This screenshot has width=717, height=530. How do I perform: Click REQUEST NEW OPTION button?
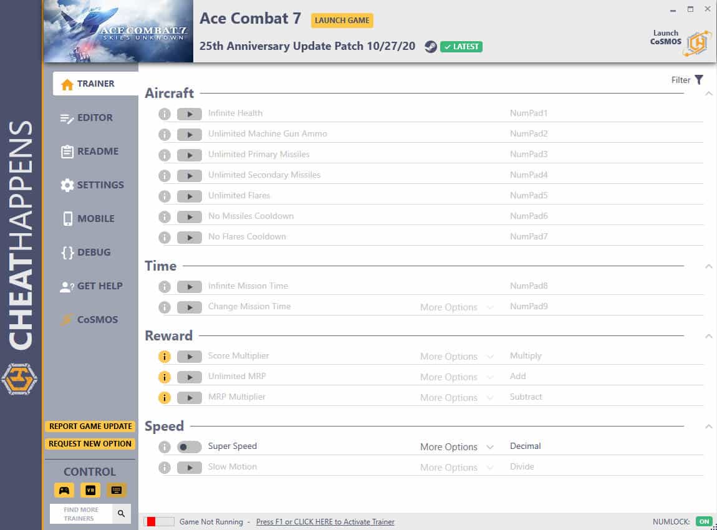point(90,443)
